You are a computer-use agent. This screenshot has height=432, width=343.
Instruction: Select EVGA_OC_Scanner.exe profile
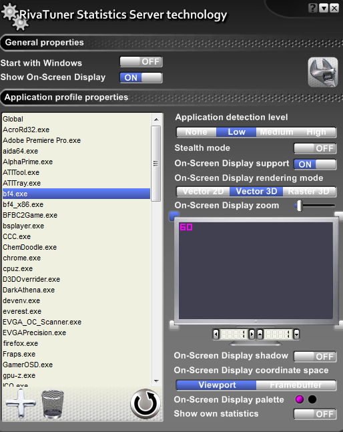click(76, 322)
